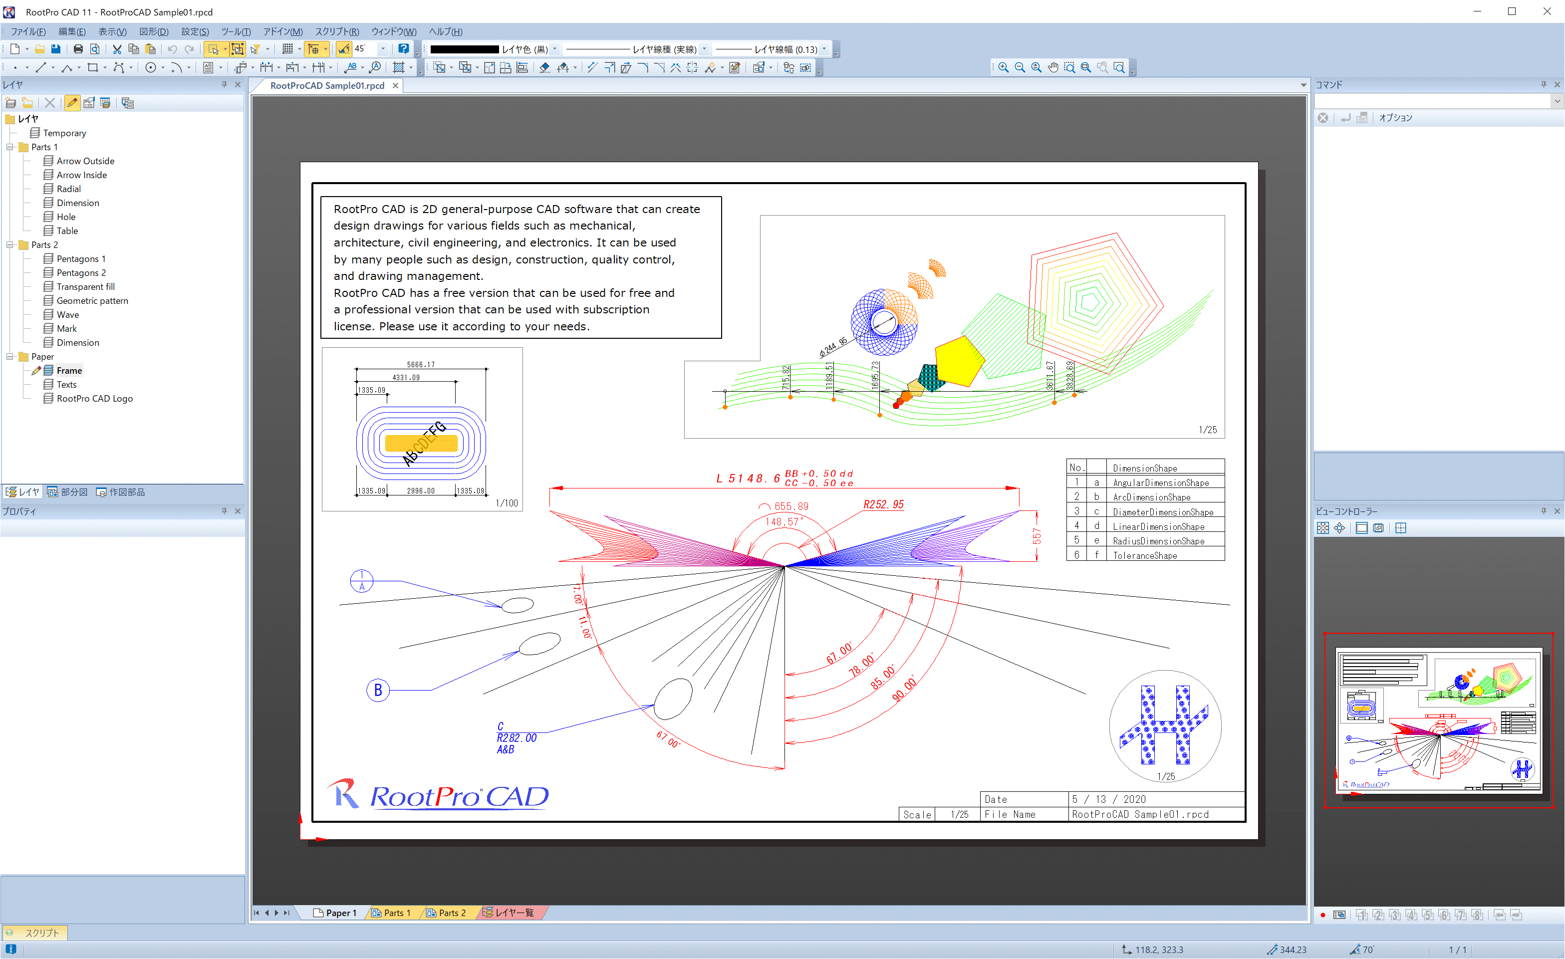Click the Undo arrow icon
1565x959 pixels.
tap(172, 49)
